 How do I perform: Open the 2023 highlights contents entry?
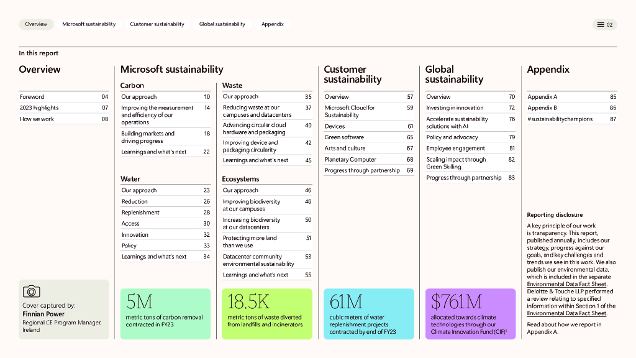click(x=39, y=108)
